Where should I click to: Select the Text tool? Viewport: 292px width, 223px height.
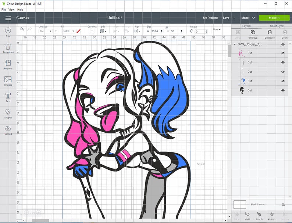click(8, 96)
